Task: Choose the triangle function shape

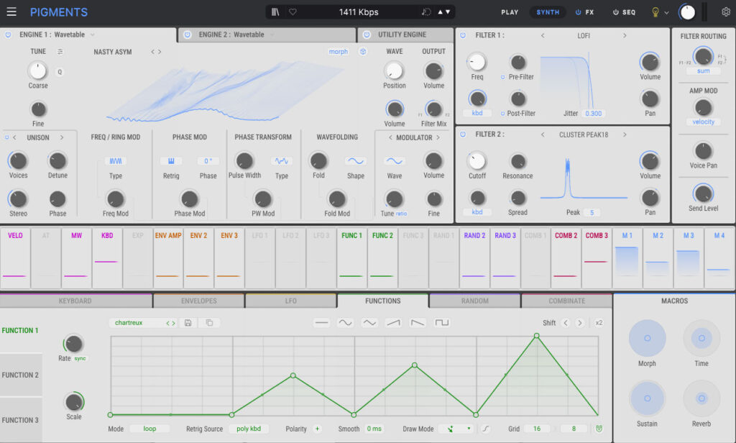Action: tap(369, 323)
